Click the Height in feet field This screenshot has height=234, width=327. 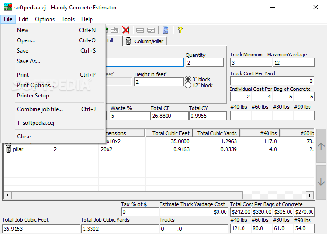tap(159, 82)
